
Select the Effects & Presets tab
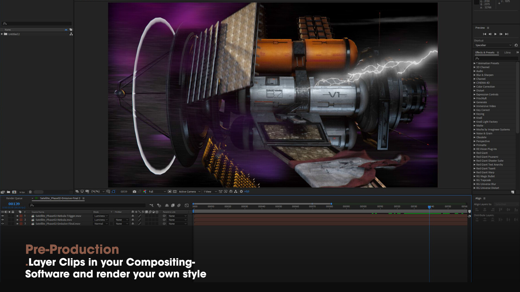(485, 52)
